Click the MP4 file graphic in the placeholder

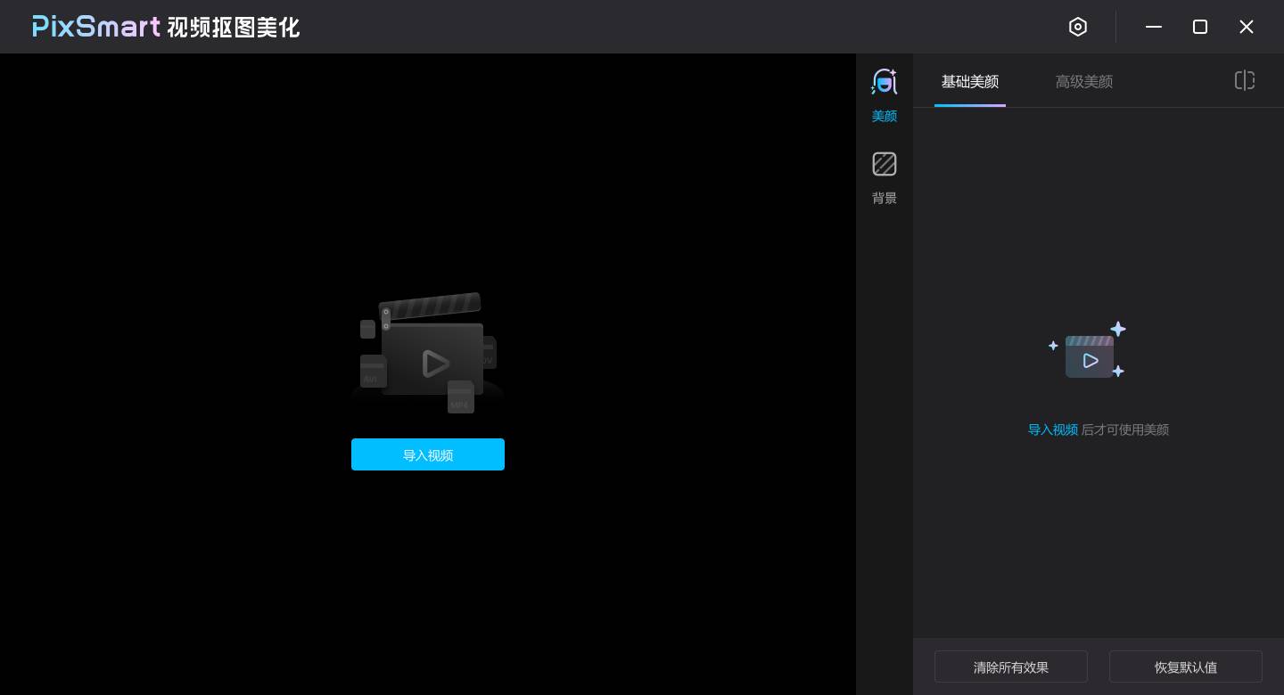(x=460, y=397)
